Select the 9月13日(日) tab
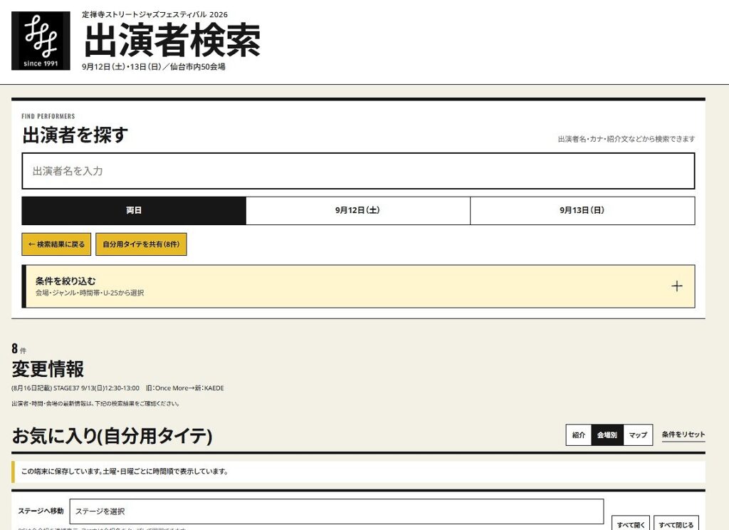Image resolution: width=729 pixels, height=530 pixels. (x=582, y=210)
